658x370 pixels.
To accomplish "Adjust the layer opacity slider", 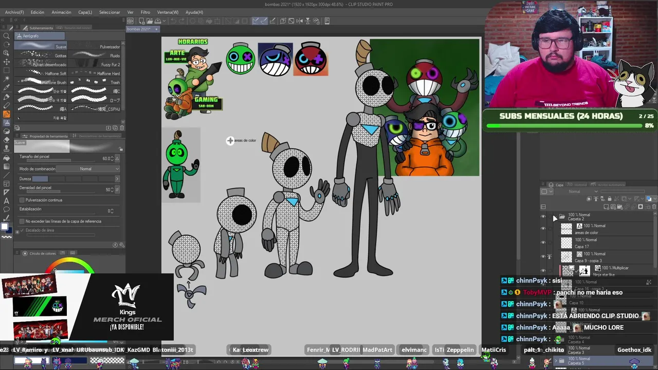I will 624,192.
